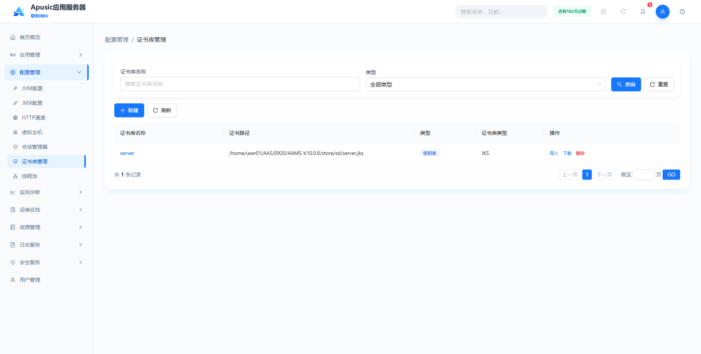The width and height of the screenshot is (701, 354).
Task: Click the 监控诊断 chart icon
Action: 13,192
